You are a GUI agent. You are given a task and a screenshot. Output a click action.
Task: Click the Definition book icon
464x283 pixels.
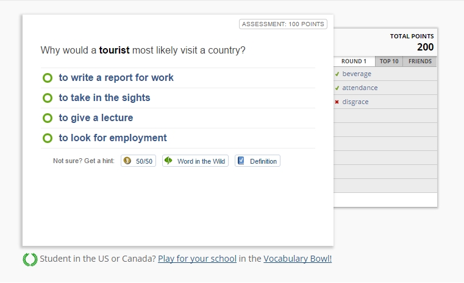click(x=241, y=161)
